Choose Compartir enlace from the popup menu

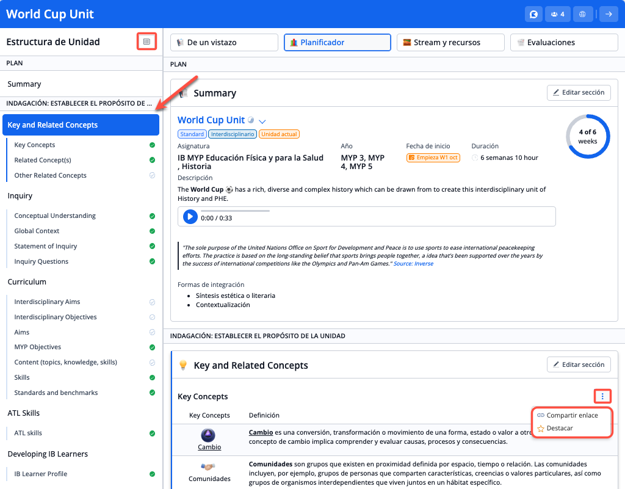click(x=571, y=415)
